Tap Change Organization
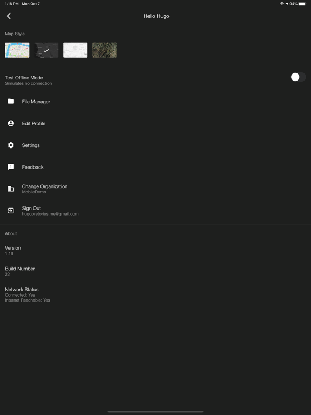 pos(45,186)
